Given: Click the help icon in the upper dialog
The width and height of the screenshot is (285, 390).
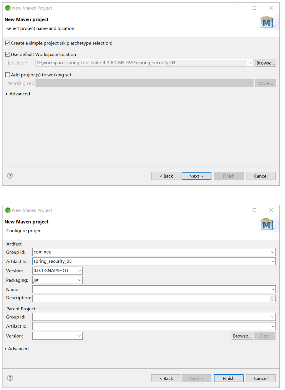Looking at the screenshot, I should tap(10, 176).
